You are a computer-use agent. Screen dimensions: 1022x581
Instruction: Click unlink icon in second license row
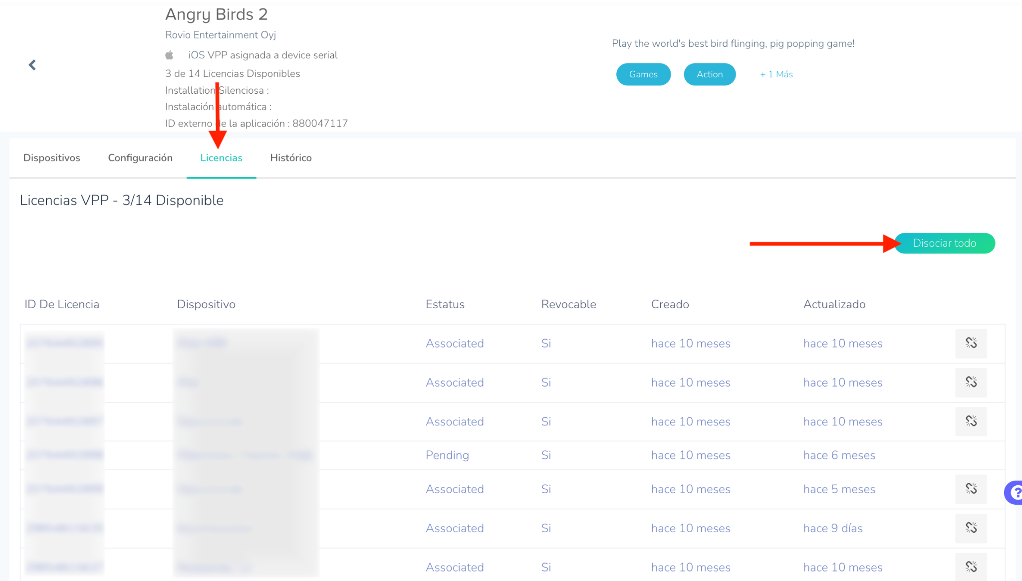coord(971,383)
